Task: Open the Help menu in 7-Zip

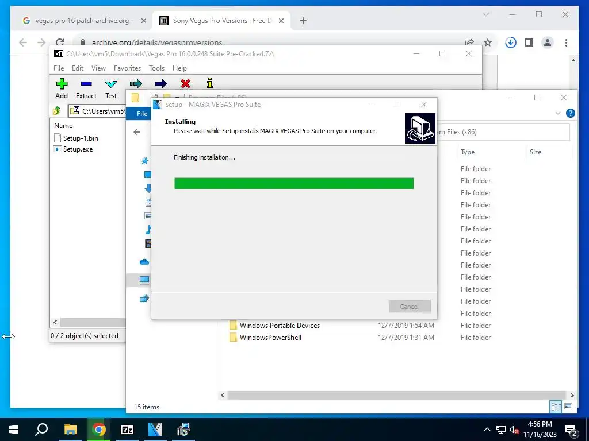Action: coord(179,68)
